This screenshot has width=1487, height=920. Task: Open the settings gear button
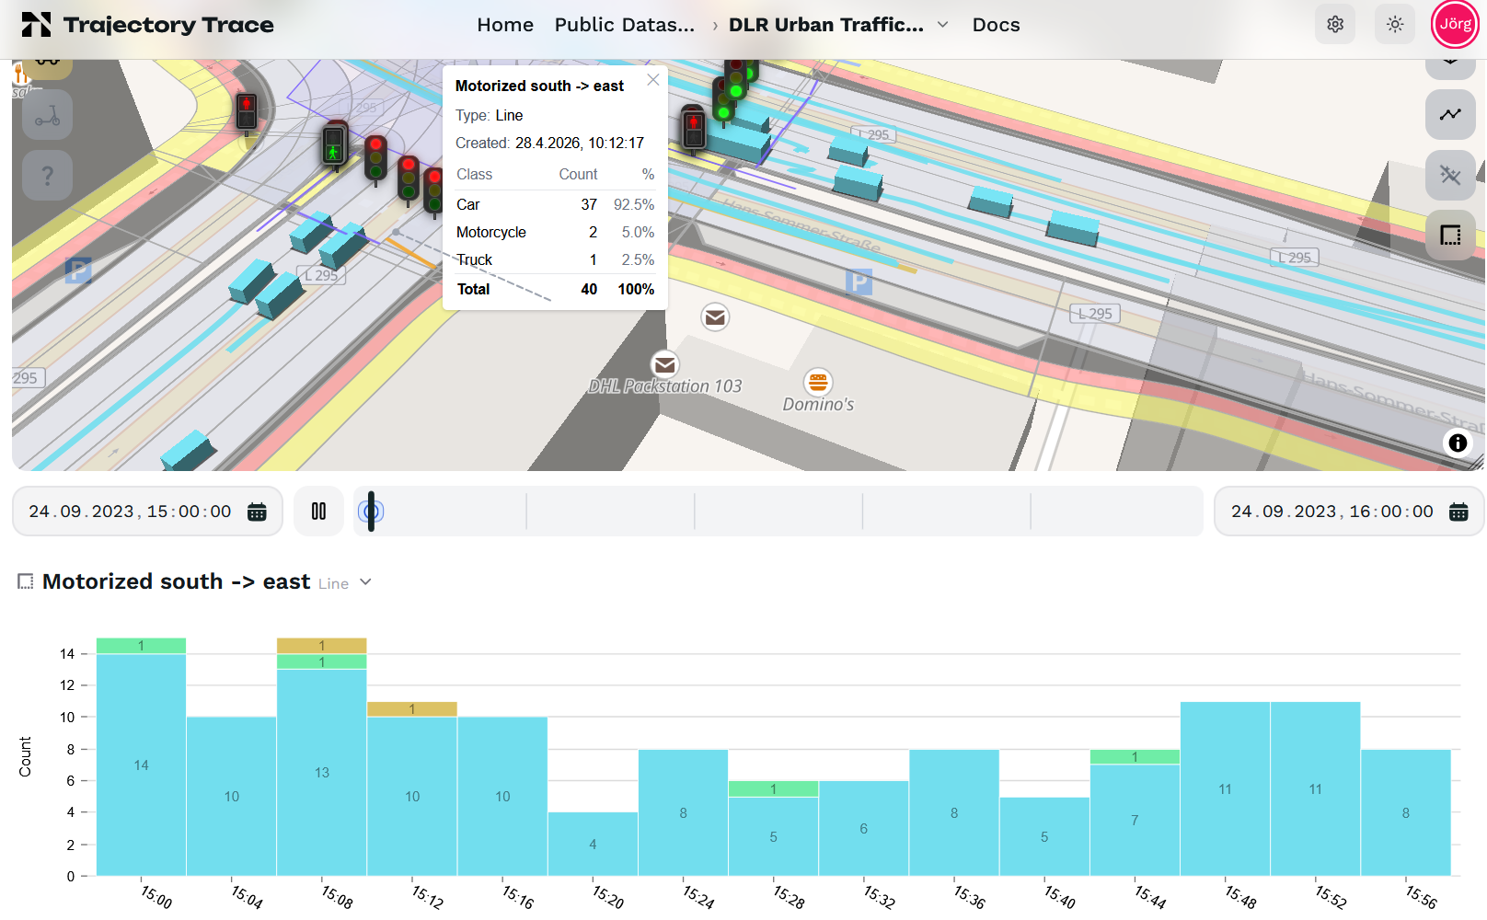[x=1335, y=25]
